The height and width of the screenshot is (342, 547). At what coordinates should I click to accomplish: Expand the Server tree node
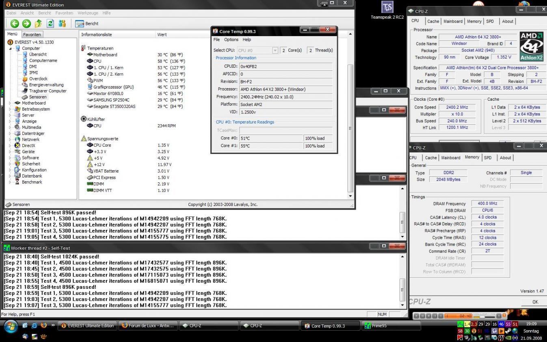(11, 115)
